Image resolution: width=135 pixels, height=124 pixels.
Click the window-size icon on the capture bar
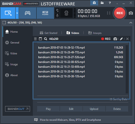click(40, 39)
